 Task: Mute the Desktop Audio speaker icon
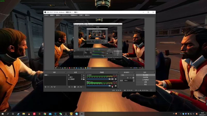click(x=113, y=79)
